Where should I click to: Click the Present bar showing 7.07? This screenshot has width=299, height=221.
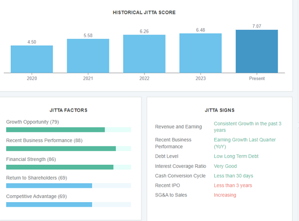[x=257, y=52]
